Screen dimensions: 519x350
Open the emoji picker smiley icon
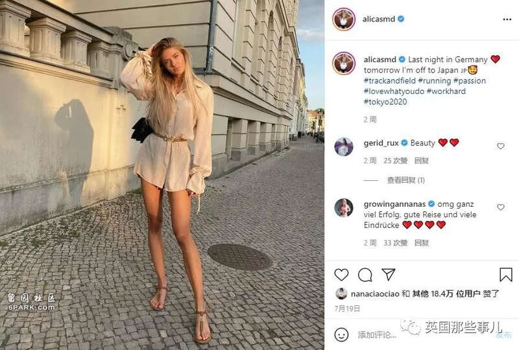[x=341, y=335]
